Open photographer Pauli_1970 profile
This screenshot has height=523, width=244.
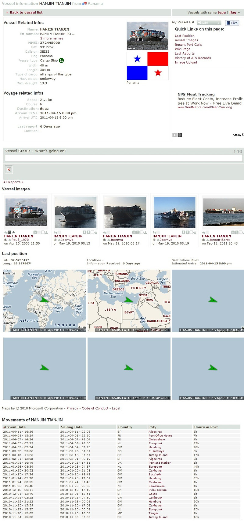tap(20, 240)
